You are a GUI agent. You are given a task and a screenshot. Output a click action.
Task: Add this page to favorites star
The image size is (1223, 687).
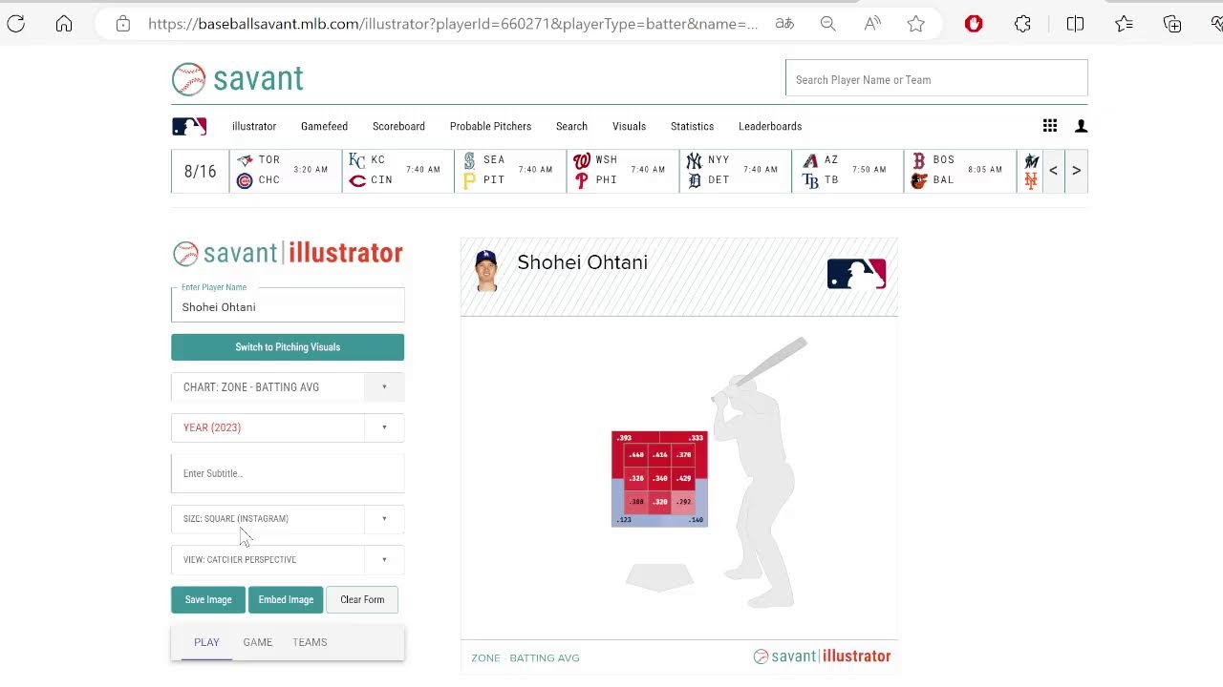point(916,24)
